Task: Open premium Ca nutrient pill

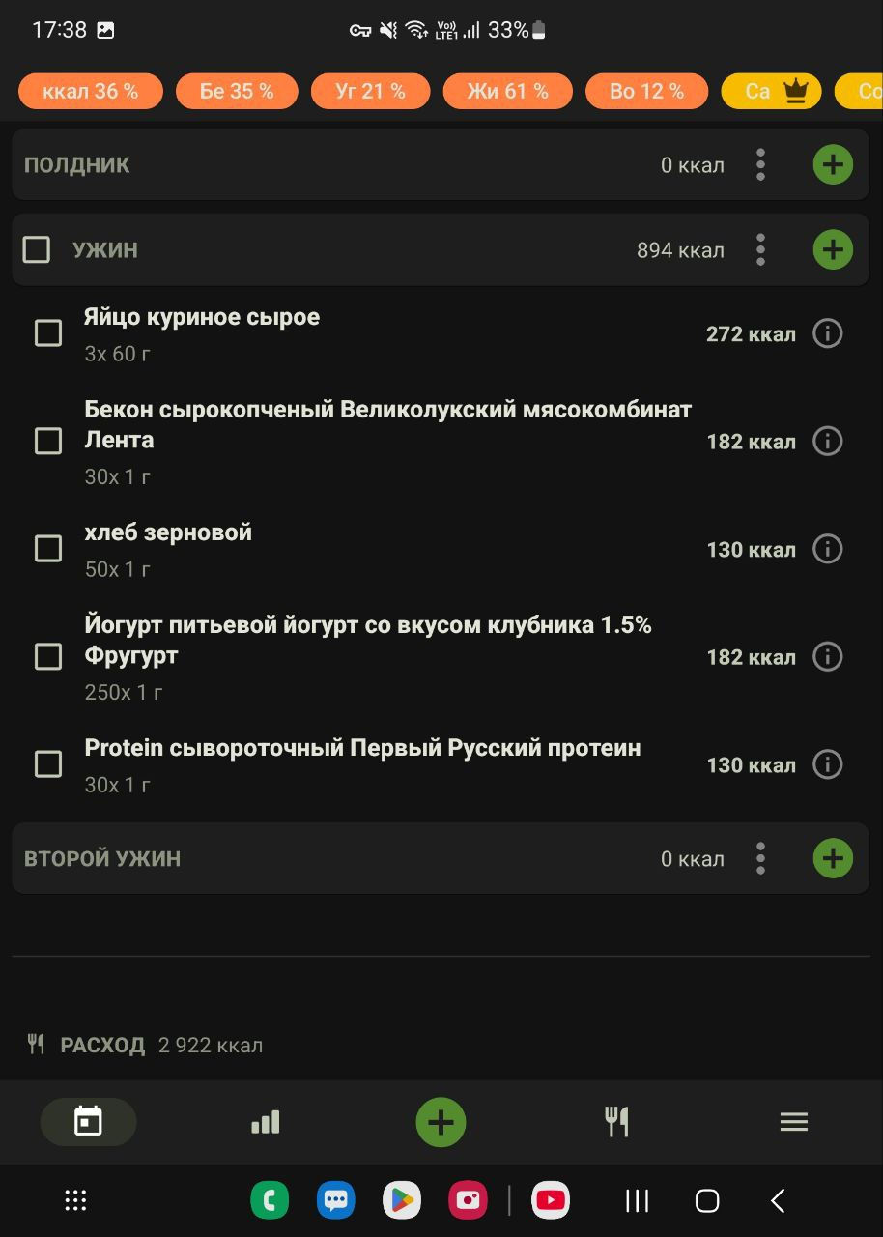Action: point(771,92)
